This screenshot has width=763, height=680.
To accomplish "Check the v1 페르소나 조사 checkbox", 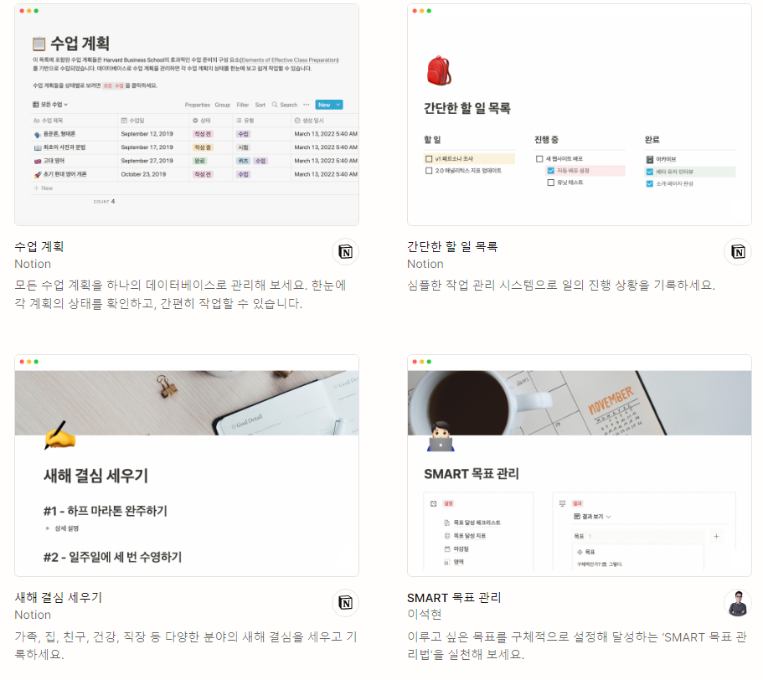I will click(429, 158).
